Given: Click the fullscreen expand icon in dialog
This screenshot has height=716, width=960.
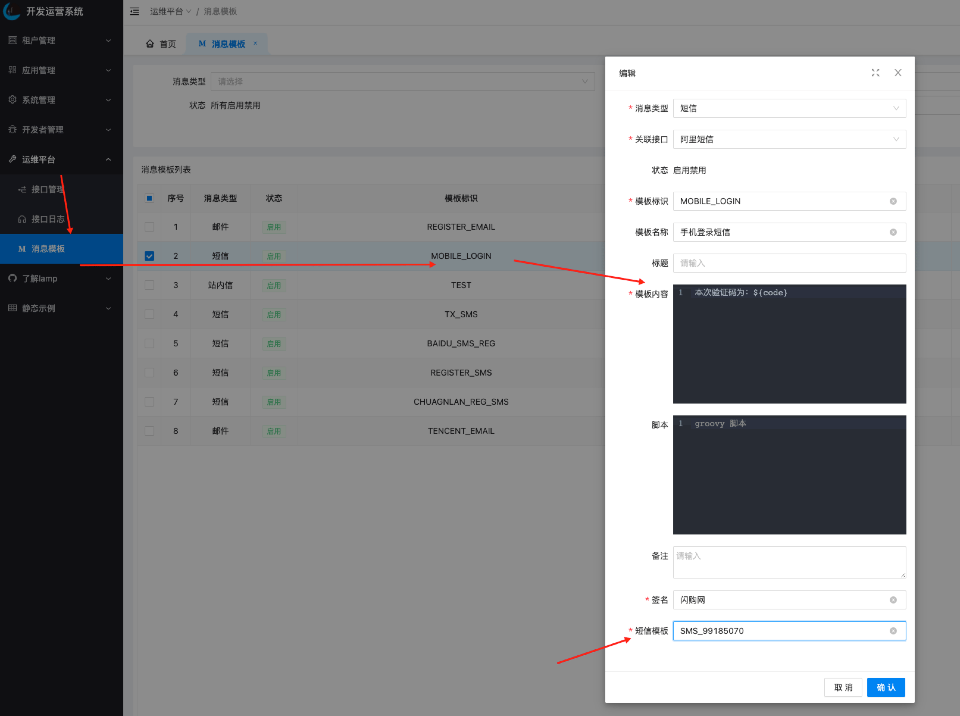Looking at the screenshot, I should (x=875, y=73).
